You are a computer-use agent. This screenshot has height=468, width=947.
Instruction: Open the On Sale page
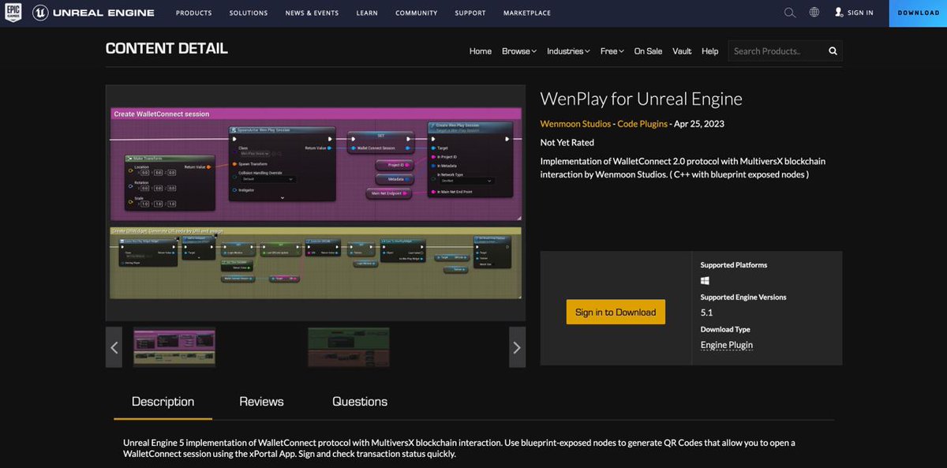(x=649, y=51)
